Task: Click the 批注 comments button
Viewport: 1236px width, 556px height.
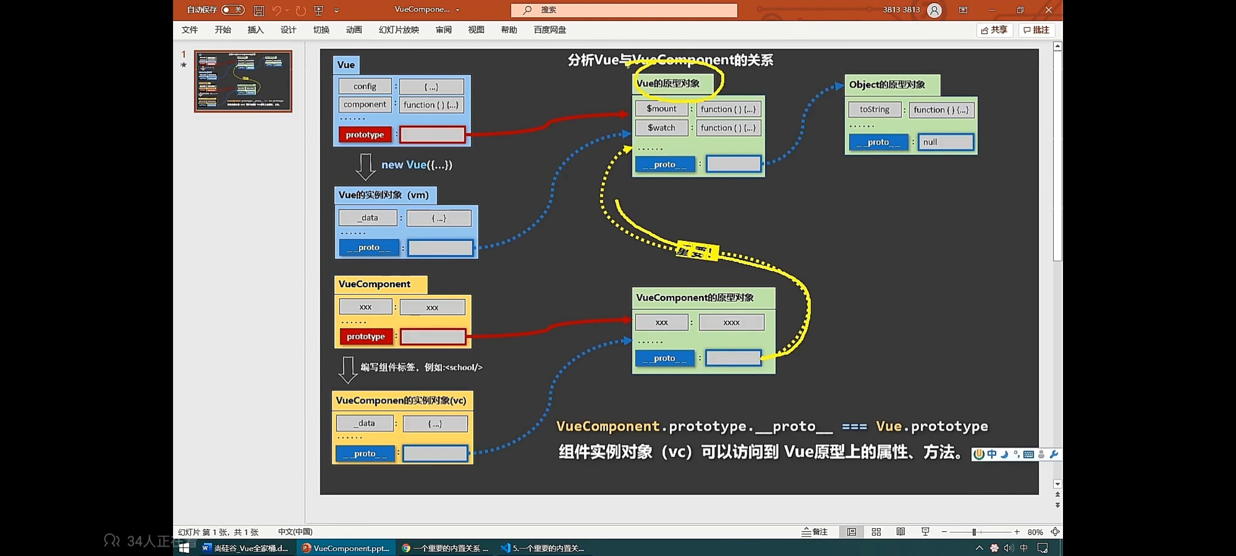Action: 1036,30
